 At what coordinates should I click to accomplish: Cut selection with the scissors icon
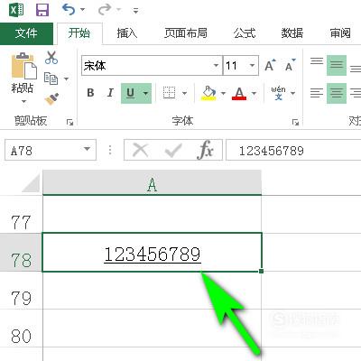click(x=51, y=58)
